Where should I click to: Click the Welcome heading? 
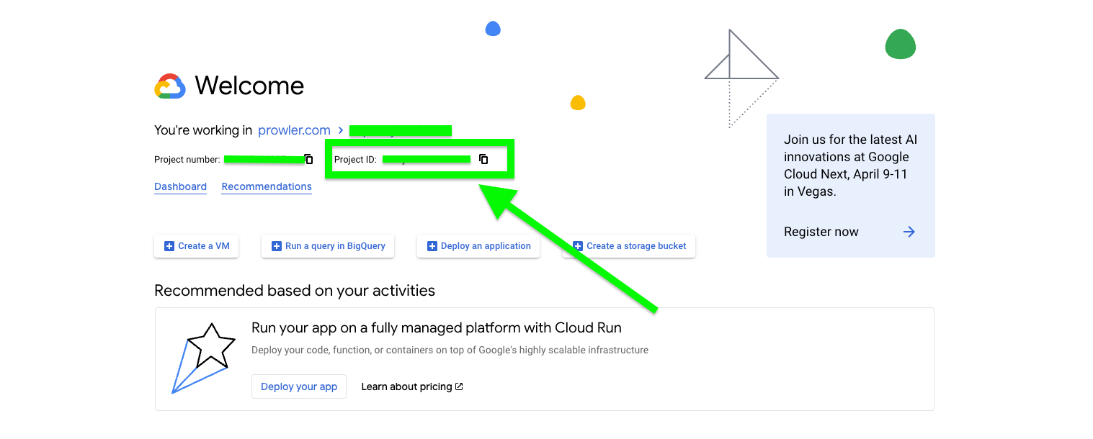point(249,86)
